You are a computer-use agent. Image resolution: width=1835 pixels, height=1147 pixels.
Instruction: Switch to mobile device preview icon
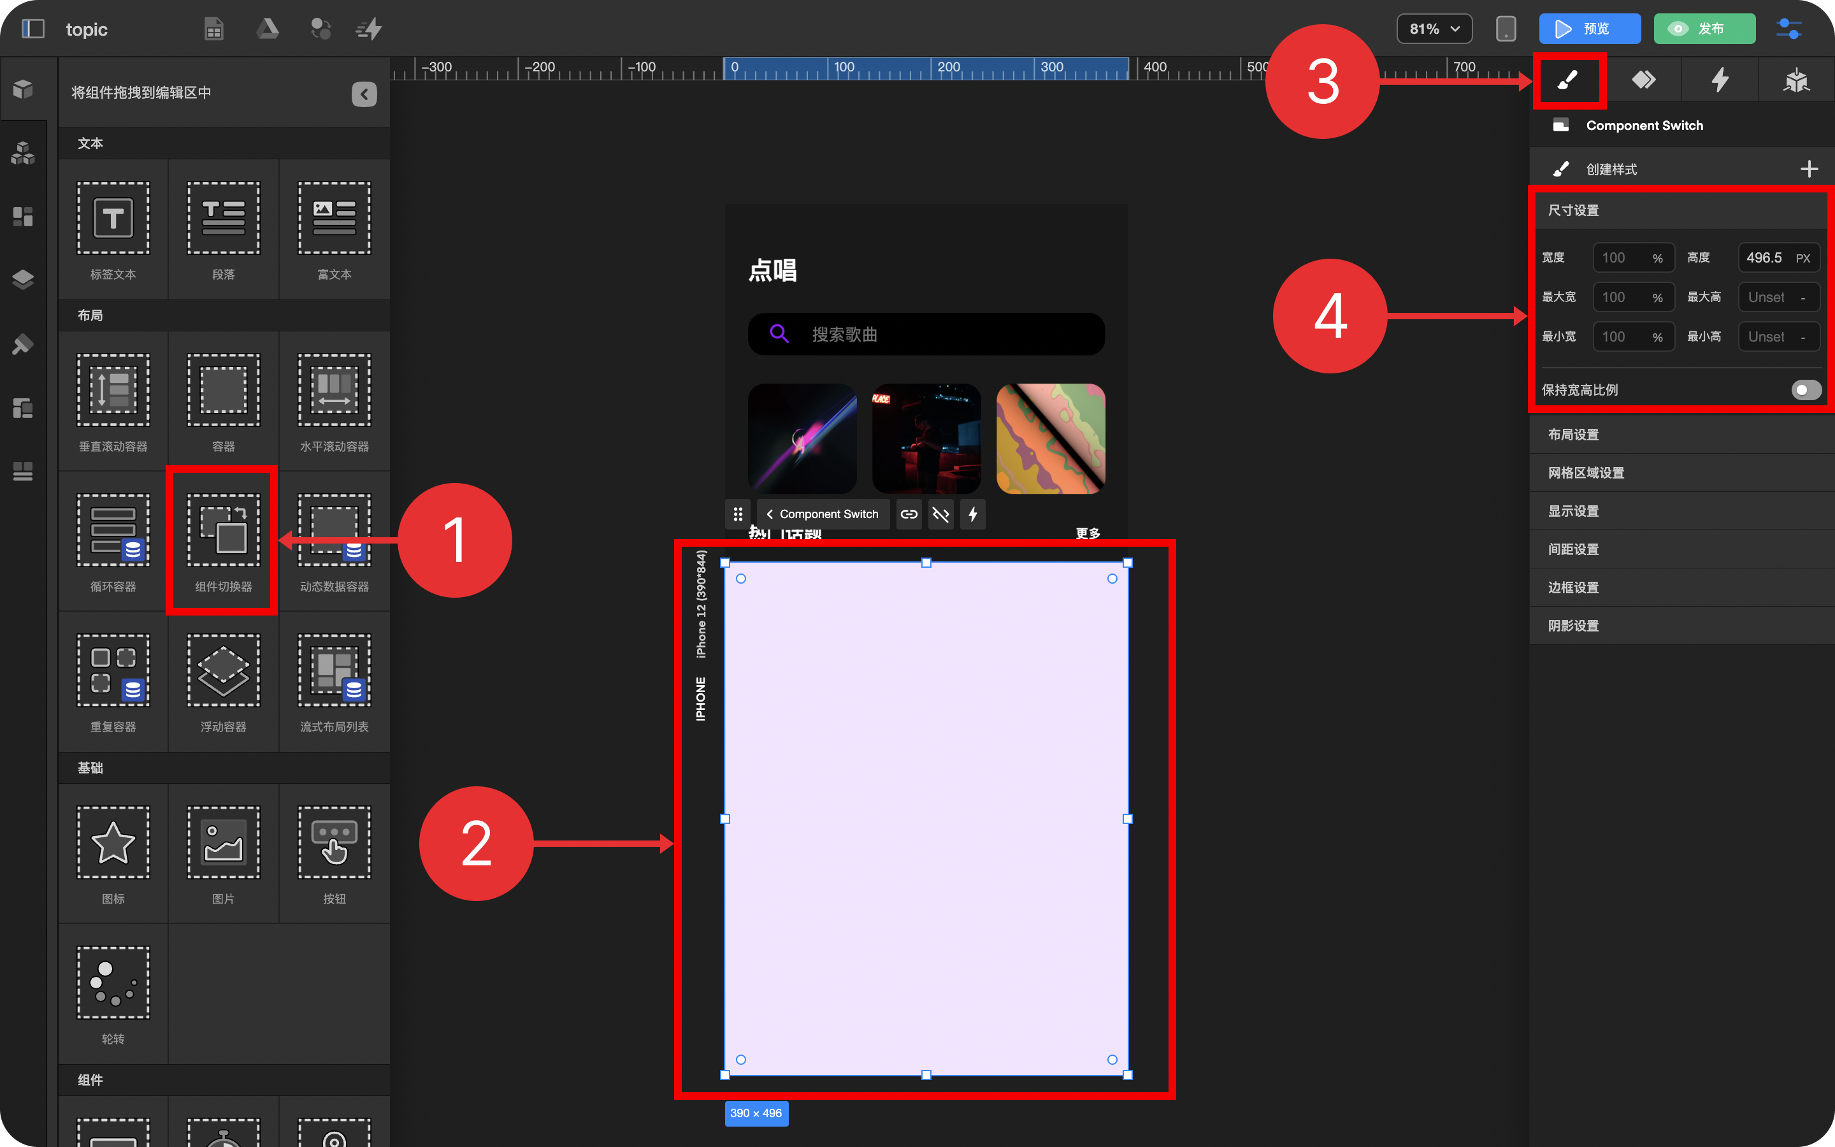(x=1505, y=29)
